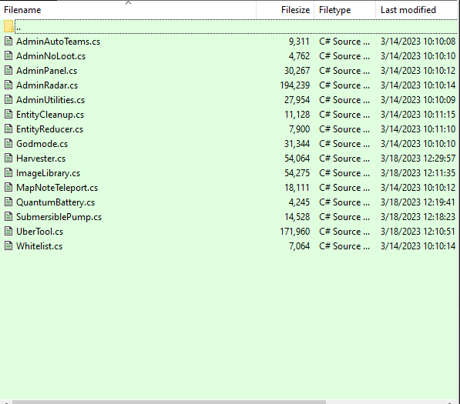Select the MapNoteTeleport.cs filename
This screenshot has width=460, height=404.
(x=57, y=188)
